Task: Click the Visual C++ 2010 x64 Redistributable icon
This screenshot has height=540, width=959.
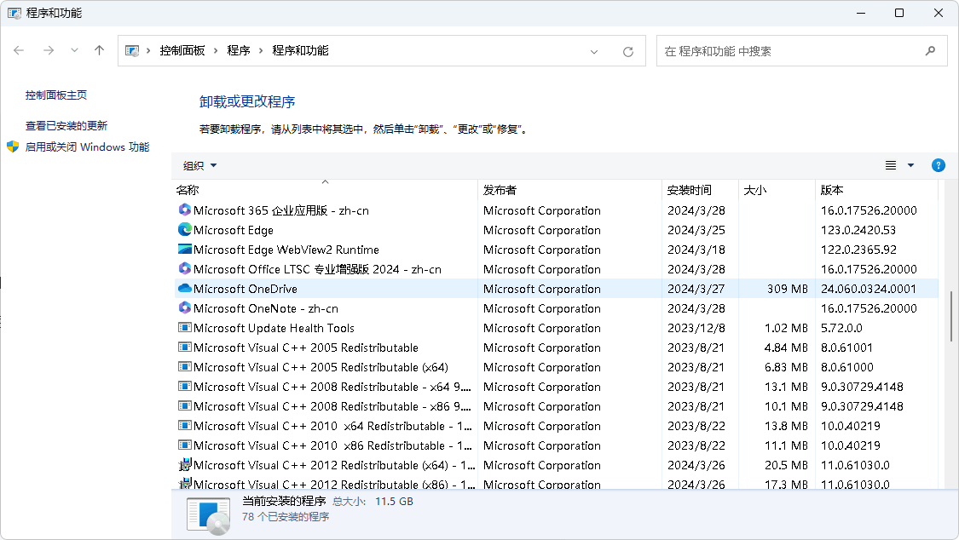Action: (x=184, y=425)
